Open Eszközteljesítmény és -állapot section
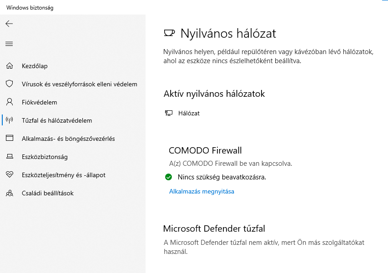388x273 pixels. point(64,175)
